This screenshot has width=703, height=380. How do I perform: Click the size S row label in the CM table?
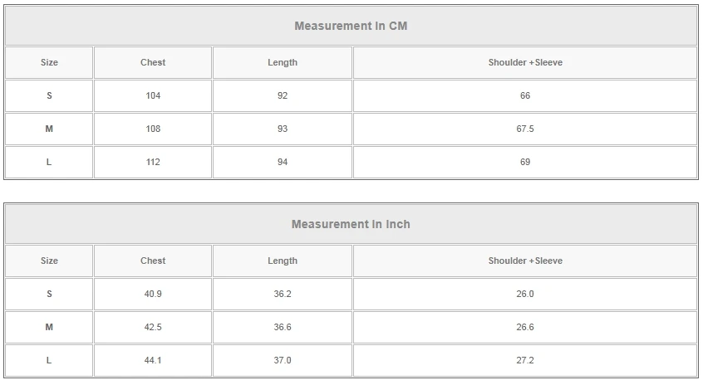(x=49, y=95)
